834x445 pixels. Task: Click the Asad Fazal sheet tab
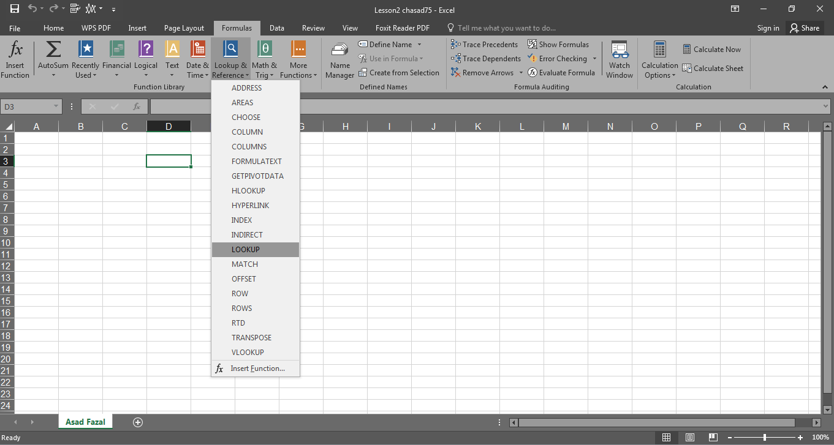[86, 422]
